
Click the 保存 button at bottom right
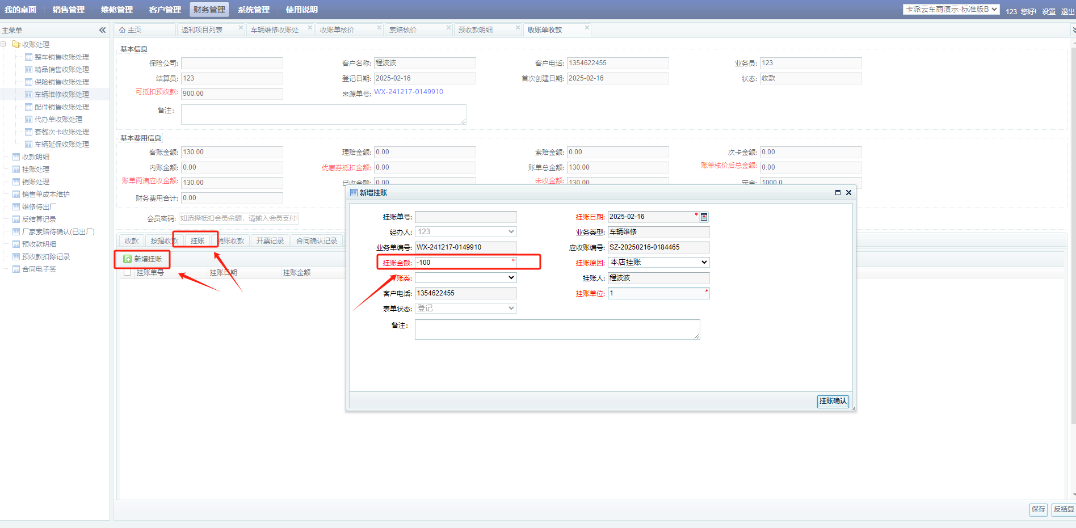click(1038, 509)
